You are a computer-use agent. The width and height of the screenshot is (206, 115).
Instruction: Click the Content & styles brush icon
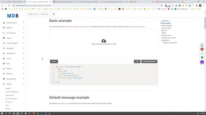point(4,43)
